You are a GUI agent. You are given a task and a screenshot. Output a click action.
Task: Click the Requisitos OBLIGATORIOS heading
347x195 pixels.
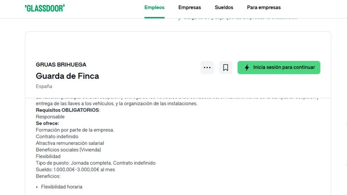click(x=68, y=110)
